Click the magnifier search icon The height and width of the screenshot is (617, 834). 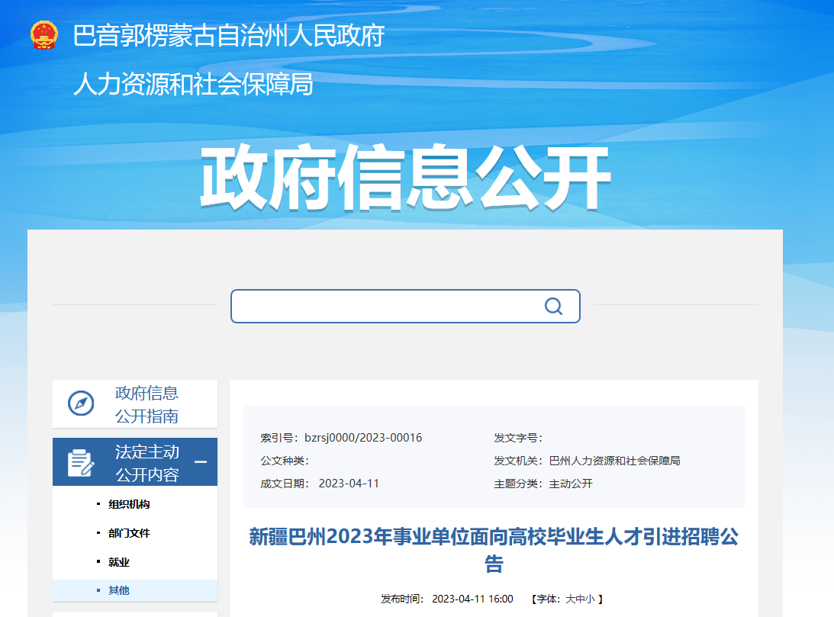pos(553,306)
